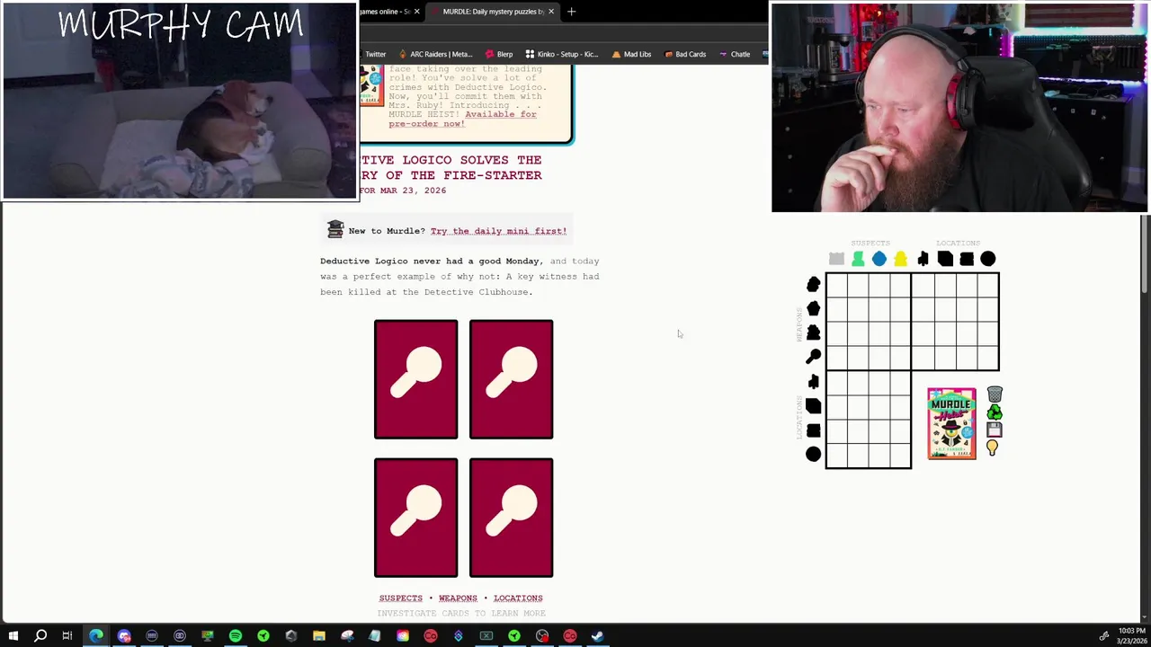The image size is (1151, 647).
Task: Flip the top-left magnifying glass card
Action: tap(415, 379)
